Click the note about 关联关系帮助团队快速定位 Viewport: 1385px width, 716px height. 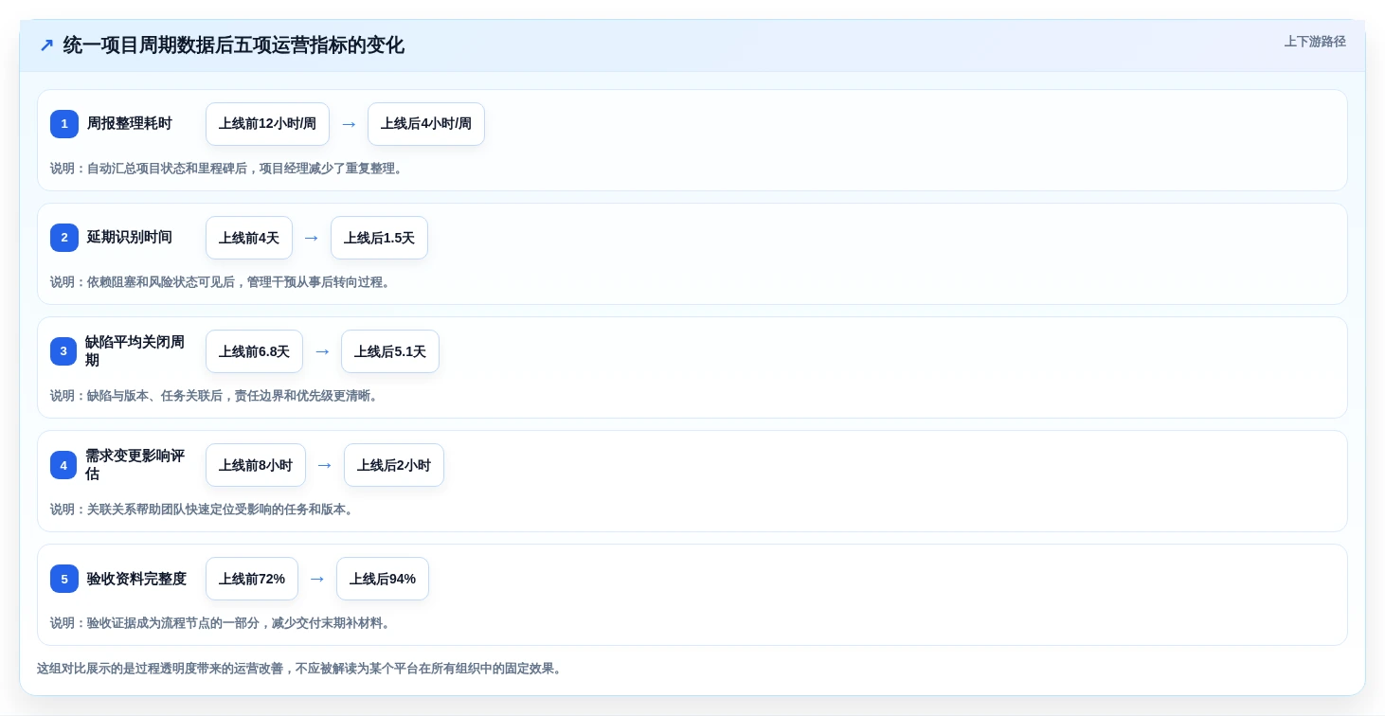(204, 510)
